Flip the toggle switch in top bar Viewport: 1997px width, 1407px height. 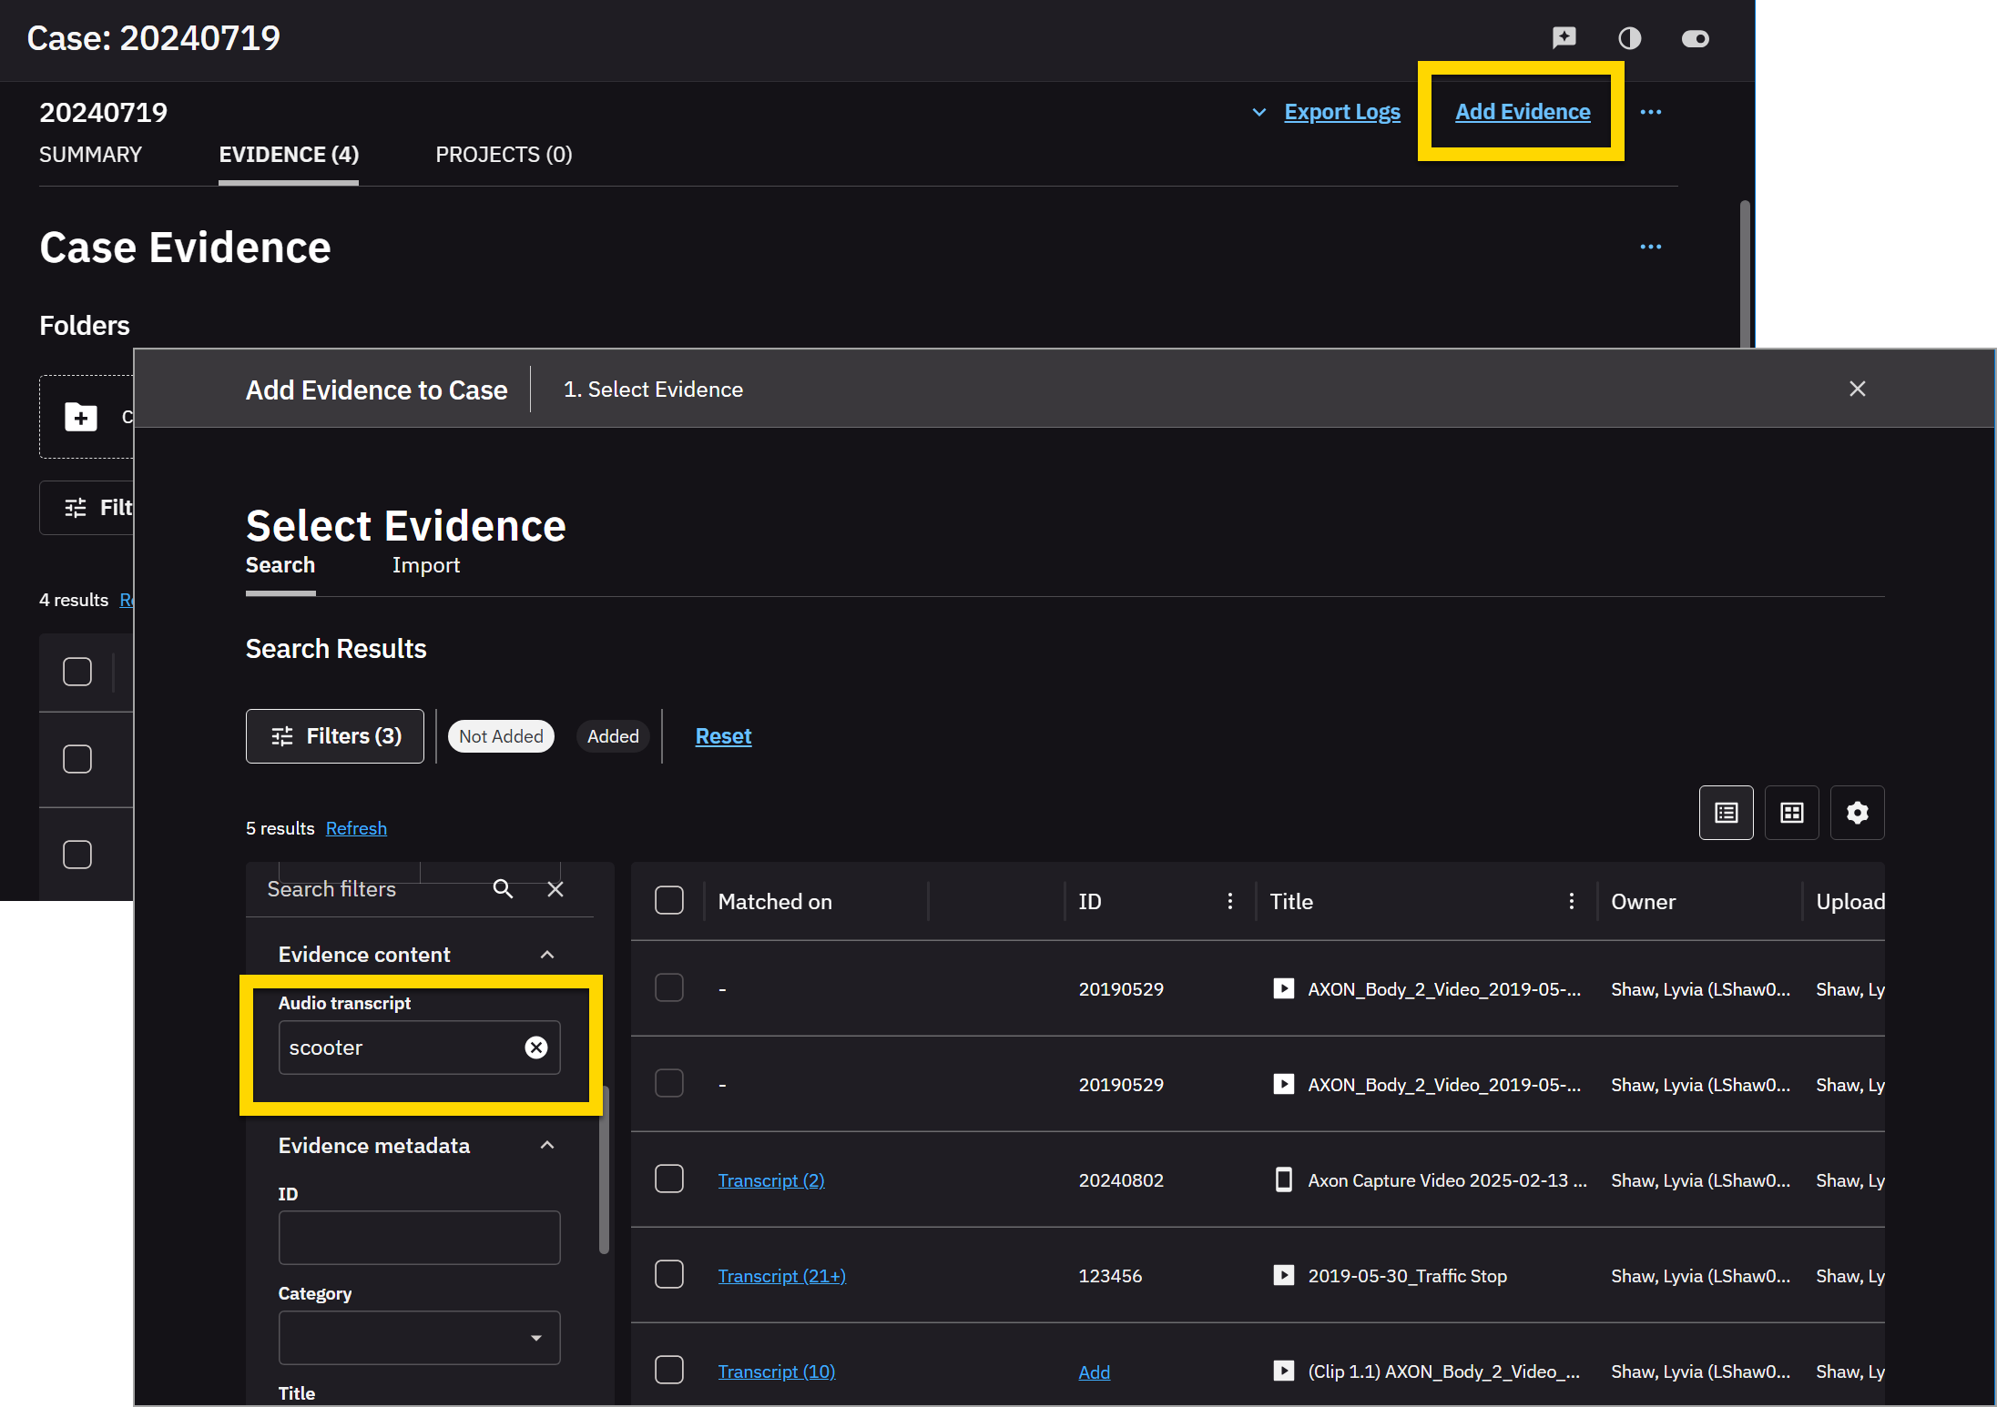click(x=1695, y=38)
